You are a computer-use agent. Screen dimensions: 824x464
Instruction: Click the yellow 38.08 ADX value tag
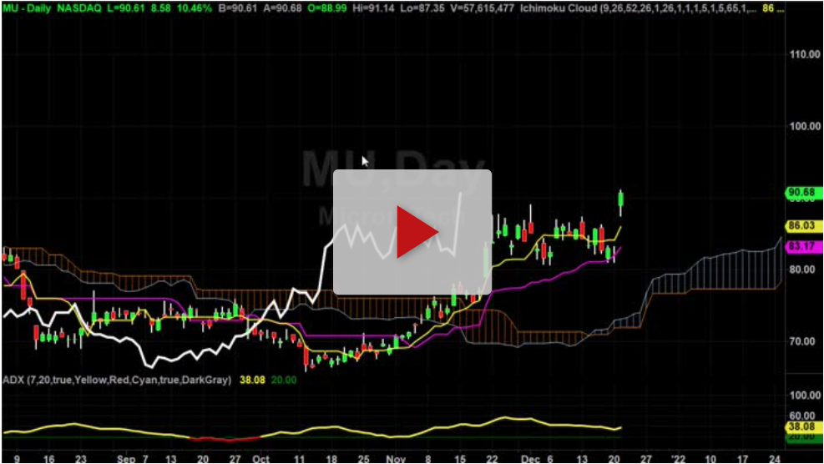coord(801,426)
